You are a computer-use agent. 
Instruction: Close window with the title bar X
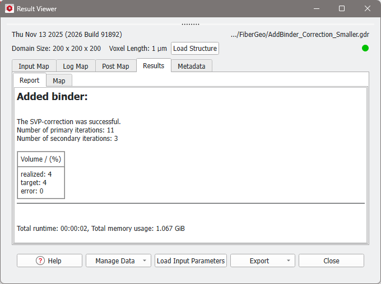(368, 9)
